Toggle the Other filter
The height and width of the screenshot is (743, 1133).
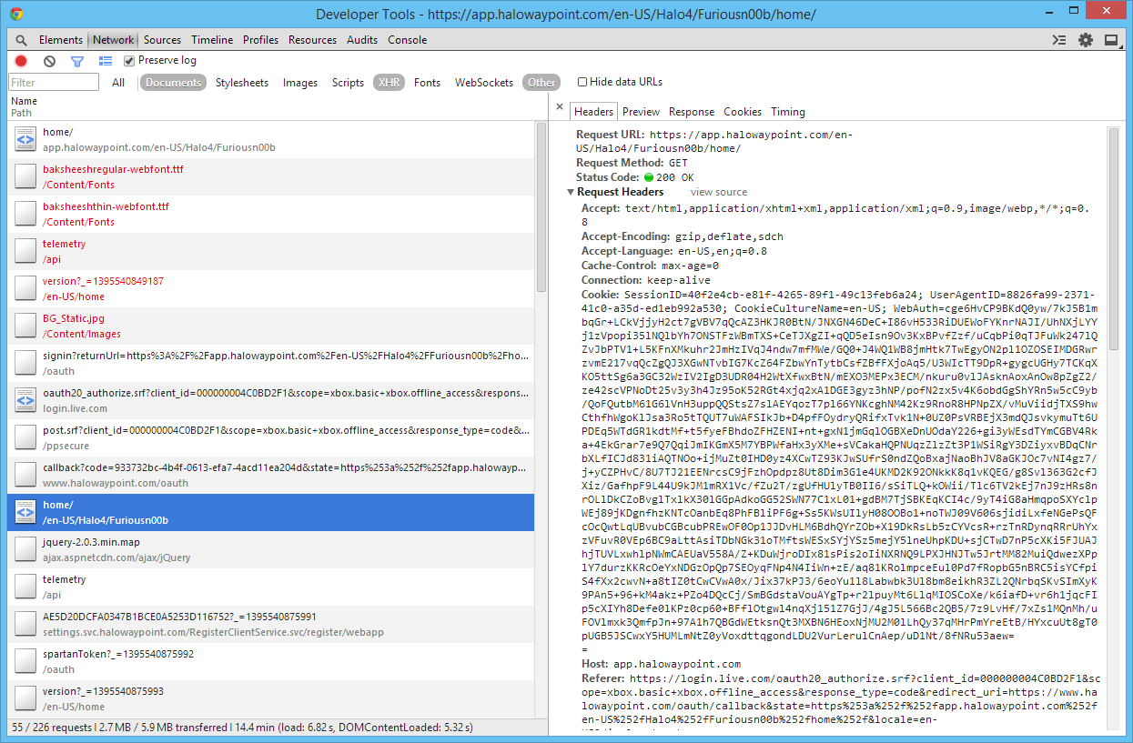[x=541, y=83]
